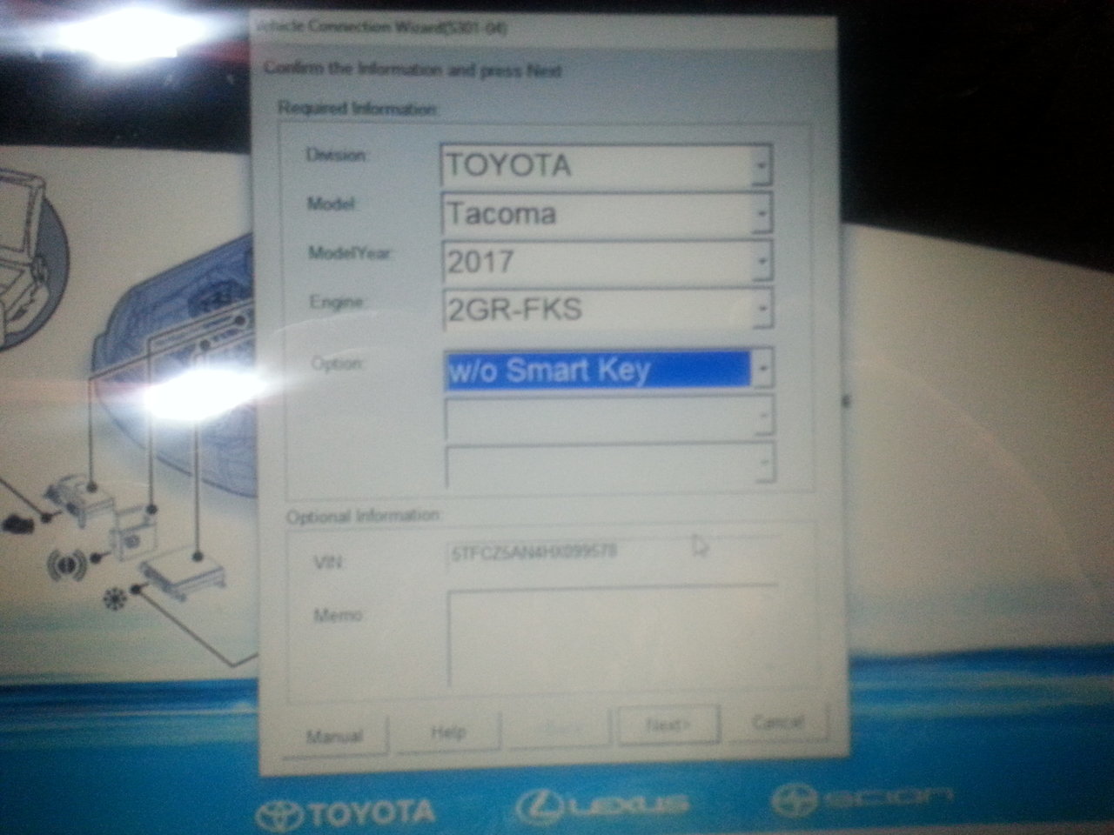Select the Division label text
Screen dimensions: 1114x835
click(x=337, y=155)
